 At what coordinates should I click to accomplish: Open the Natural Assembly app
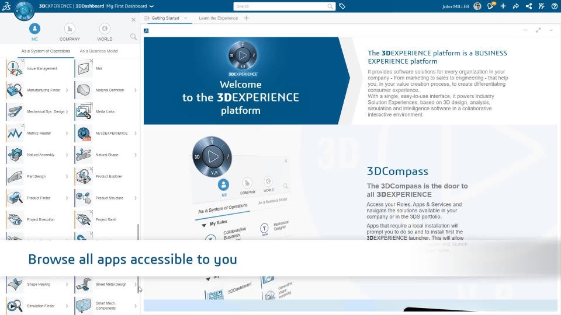[37, 155]
